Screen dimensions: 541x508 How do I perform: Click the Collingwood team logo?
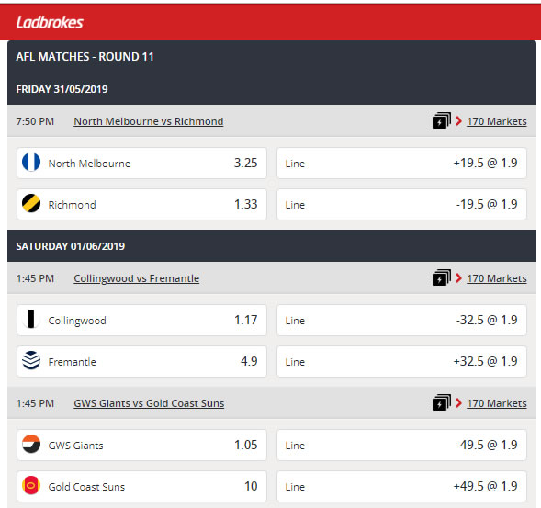31,319
